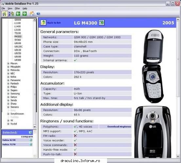The height and width of the screenshot is (163, 181).
Task: Click details pane scroll up arrow
Action: 178,19
